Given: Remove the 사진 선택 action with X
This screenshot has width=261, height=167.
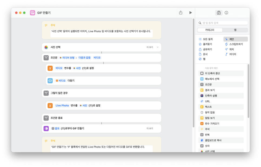Looking at the screenshot, I should pyautogui.click(x=158, y=47).
